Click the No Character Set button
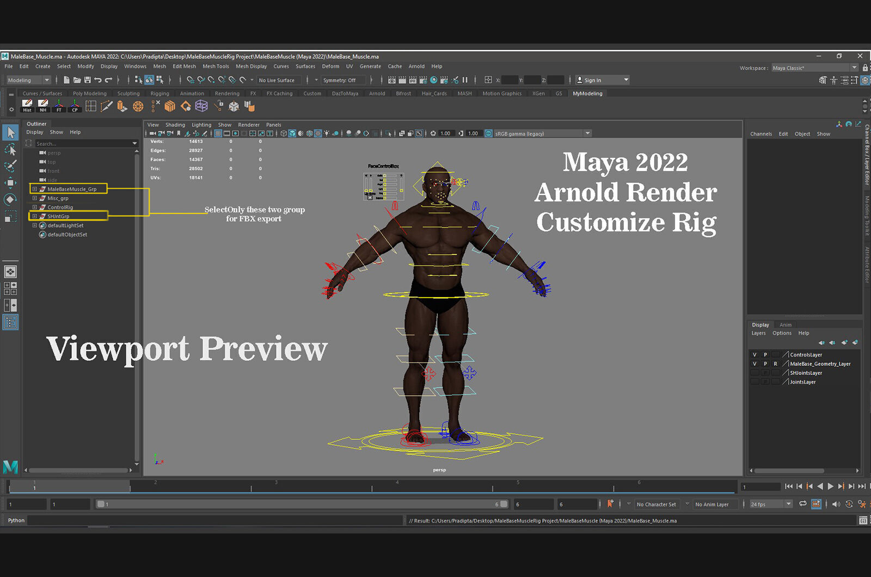Image resolution: width=871 pixels, height=577 pixels. pyautogui.click(x=656, y=505)
